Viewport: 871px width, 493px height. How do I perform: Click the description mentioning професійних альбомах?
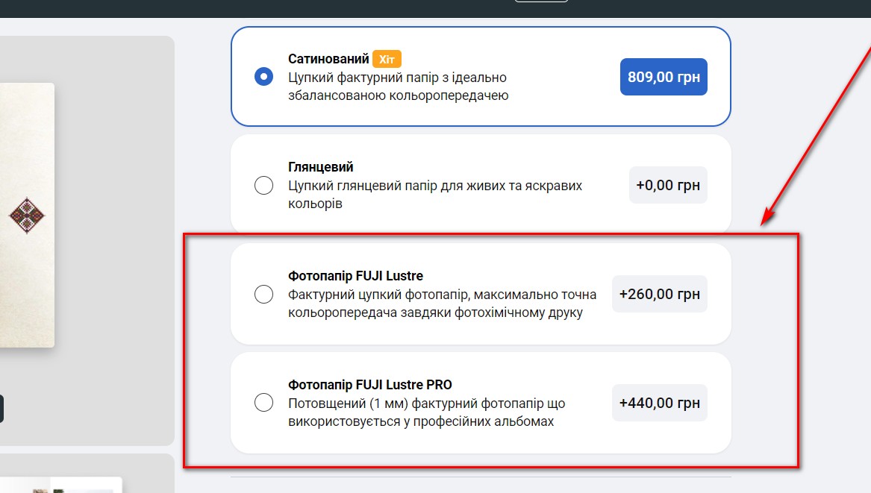coord(426,412)
